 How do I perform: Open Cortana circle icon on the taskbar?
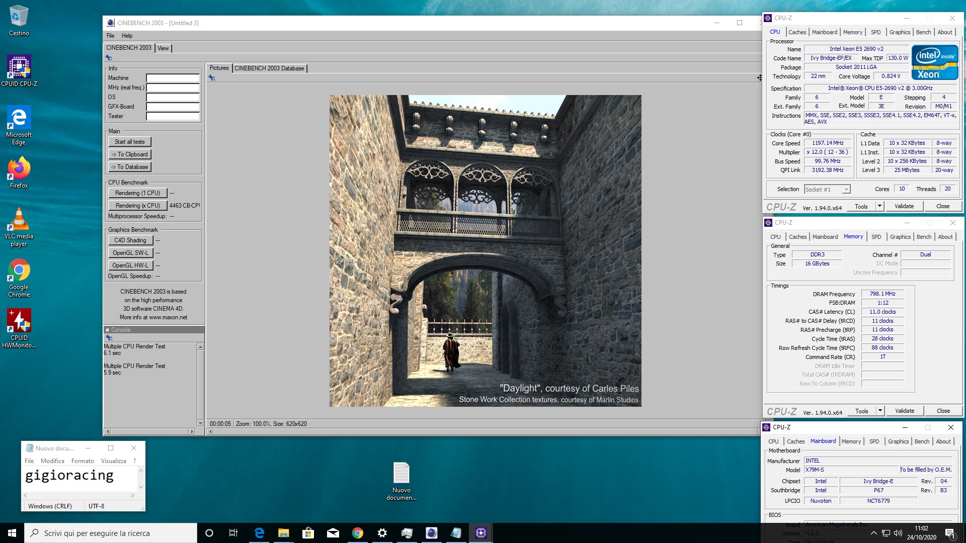coord(209,533)
